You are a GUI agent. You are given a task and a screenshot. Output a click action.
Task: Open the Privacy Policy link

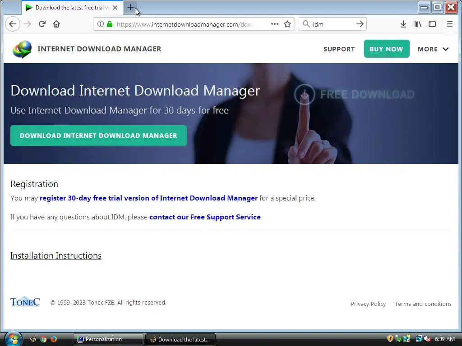(x=368, y=304)
